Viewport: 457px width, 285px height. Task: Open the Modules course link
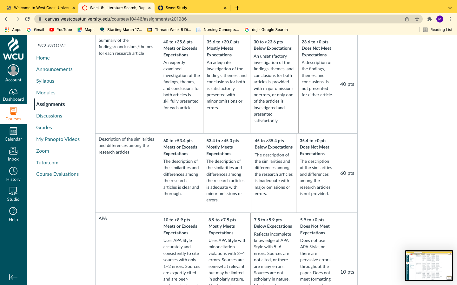46,92
